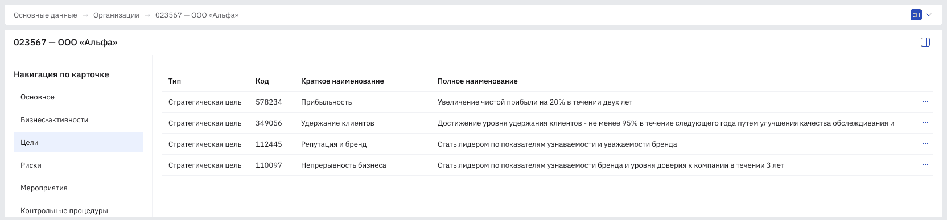Open the СН user avatar
Image resolution: width=947 pixels, height=220 pixels.
pyautogui.click(x=916, y=15)
